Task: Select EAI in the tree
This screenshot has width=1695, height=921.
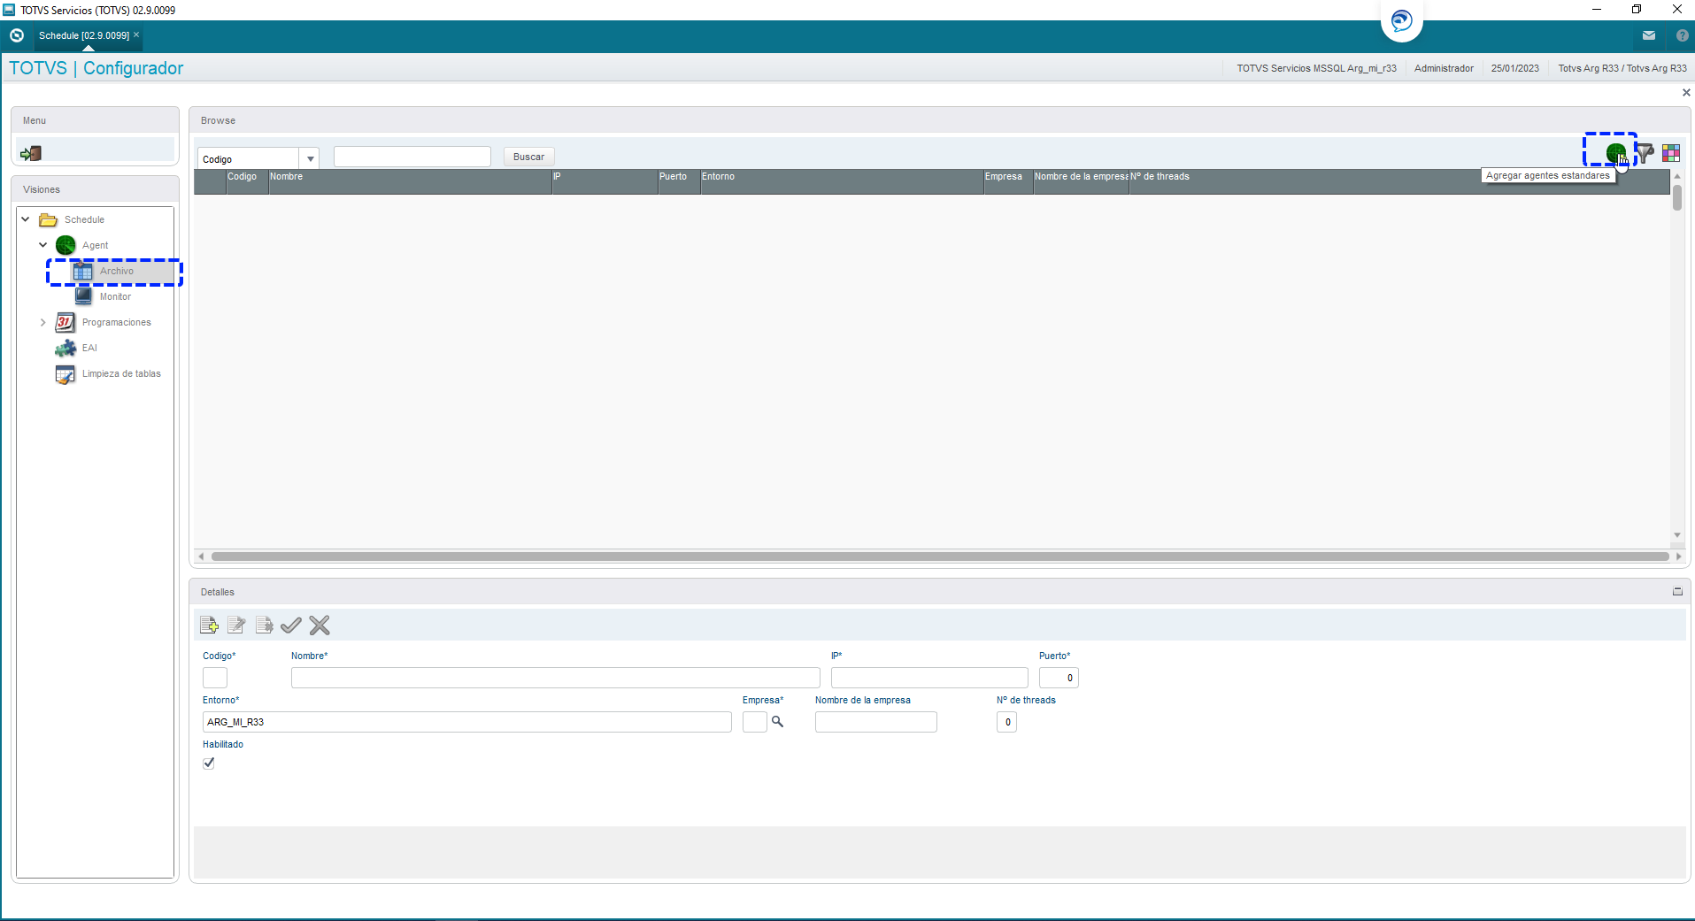Action: coord(89,348)
